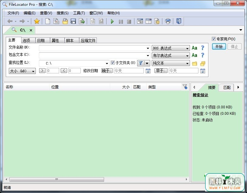Start the search with green play icon

pyautogui.click(x=112, y=21)
